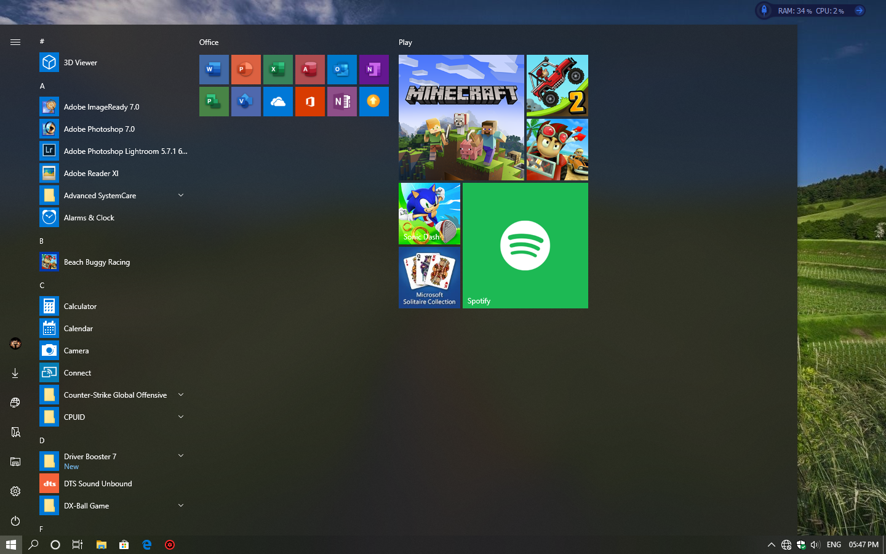Image resolution: width=886 pixels, height=554 pixels.
Task: Open the Personal folder sidebar icon
Action: click(15, 432)
